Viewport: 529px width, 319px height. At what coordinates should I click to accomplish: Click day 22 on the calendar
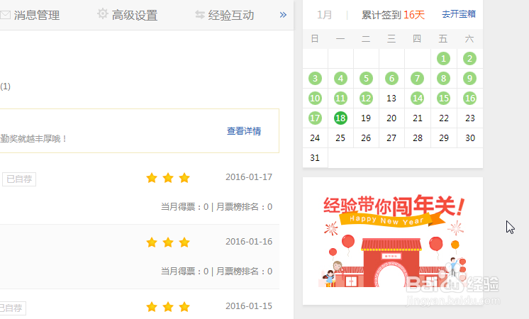[443, 118]
